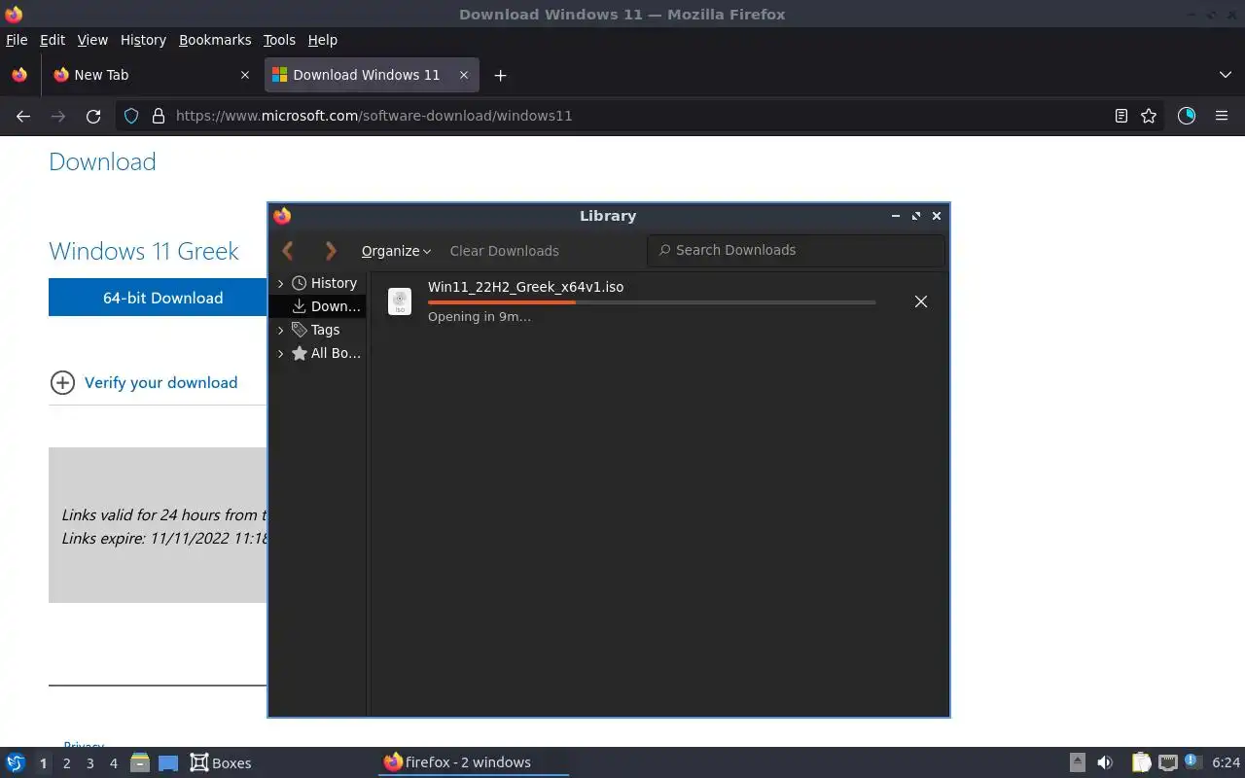This screenshot has height=778, width=1245.
Task: Maximize the Library window
Action: click(x=915, y=216)
